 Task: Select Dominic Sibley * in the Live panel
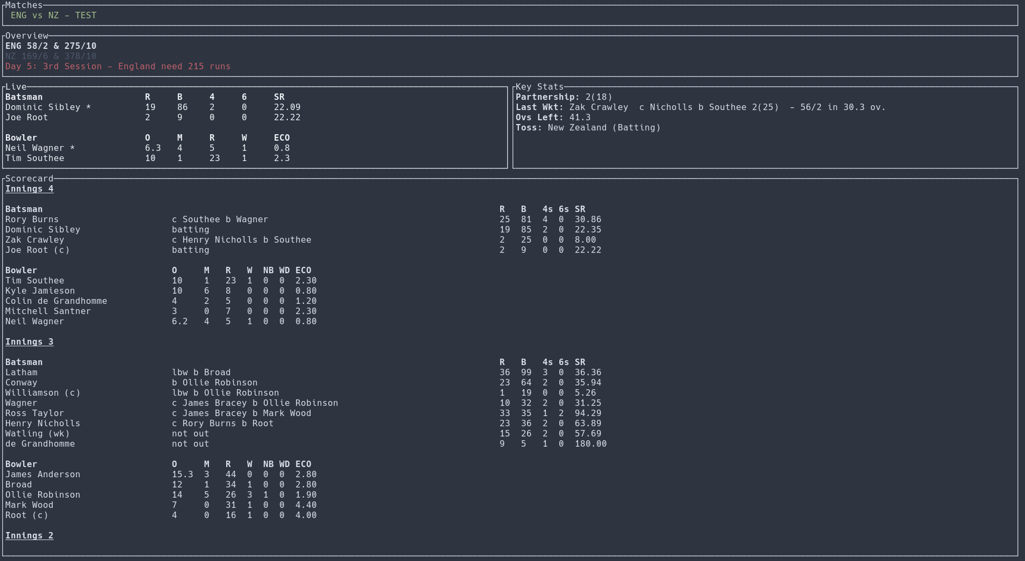(x=48, y=107)
